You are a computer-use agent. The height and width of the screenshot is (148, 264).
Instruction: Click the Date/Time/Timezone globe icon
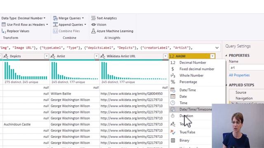(173, 109)
